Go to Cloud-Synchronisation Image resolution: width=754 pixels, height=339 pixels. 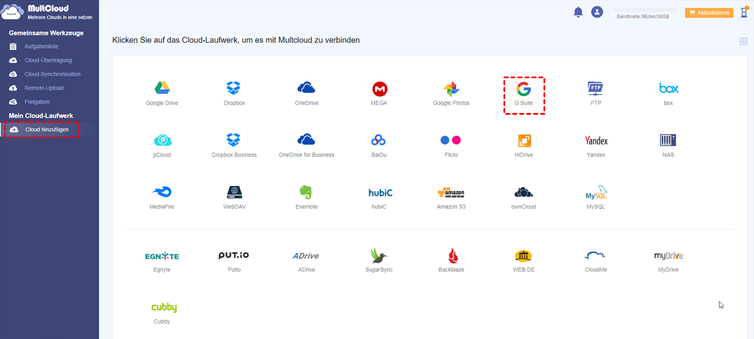point(52,74)
